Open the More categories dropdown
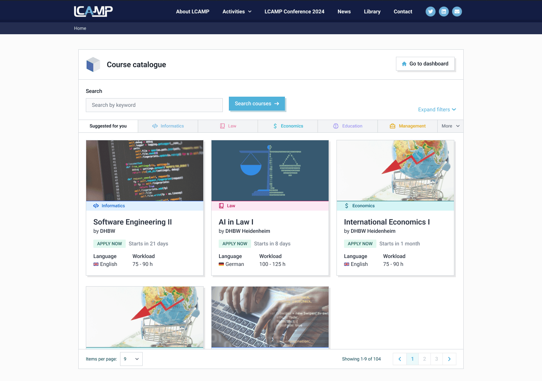The height and width of the screenshot is (381, 542). [450, 126]
